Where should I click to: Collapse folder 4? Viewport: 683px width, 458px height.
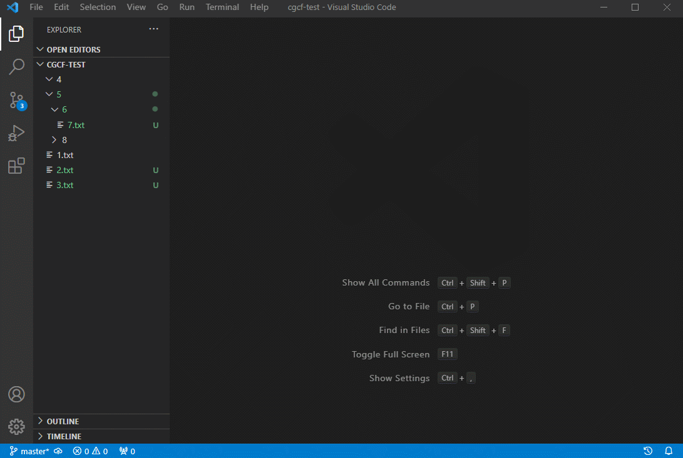point(101,79)
